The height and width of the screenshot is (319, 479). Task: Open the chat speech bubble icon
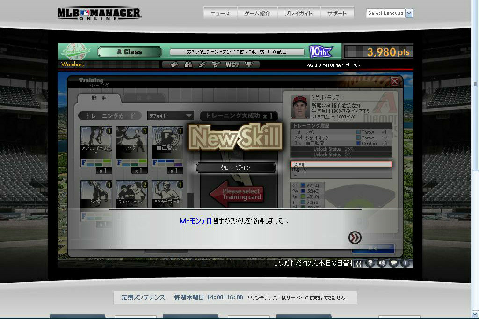(x=393, y=263)
